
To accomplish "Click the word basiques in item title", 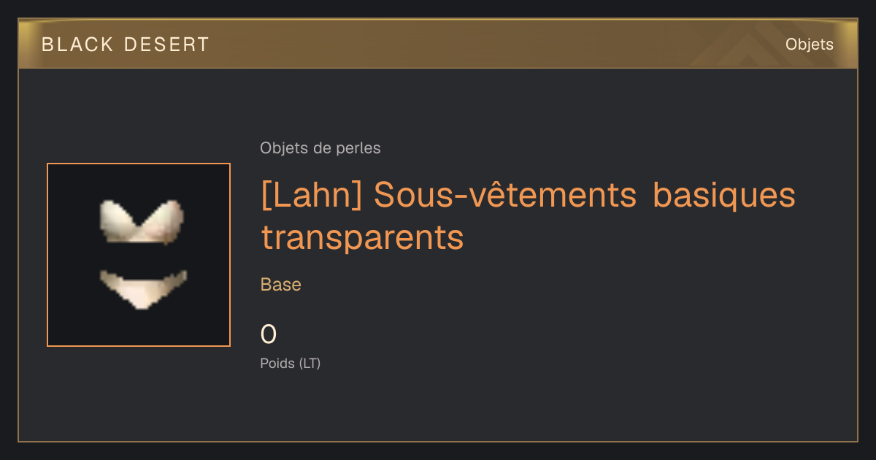I will click(724, 196).
